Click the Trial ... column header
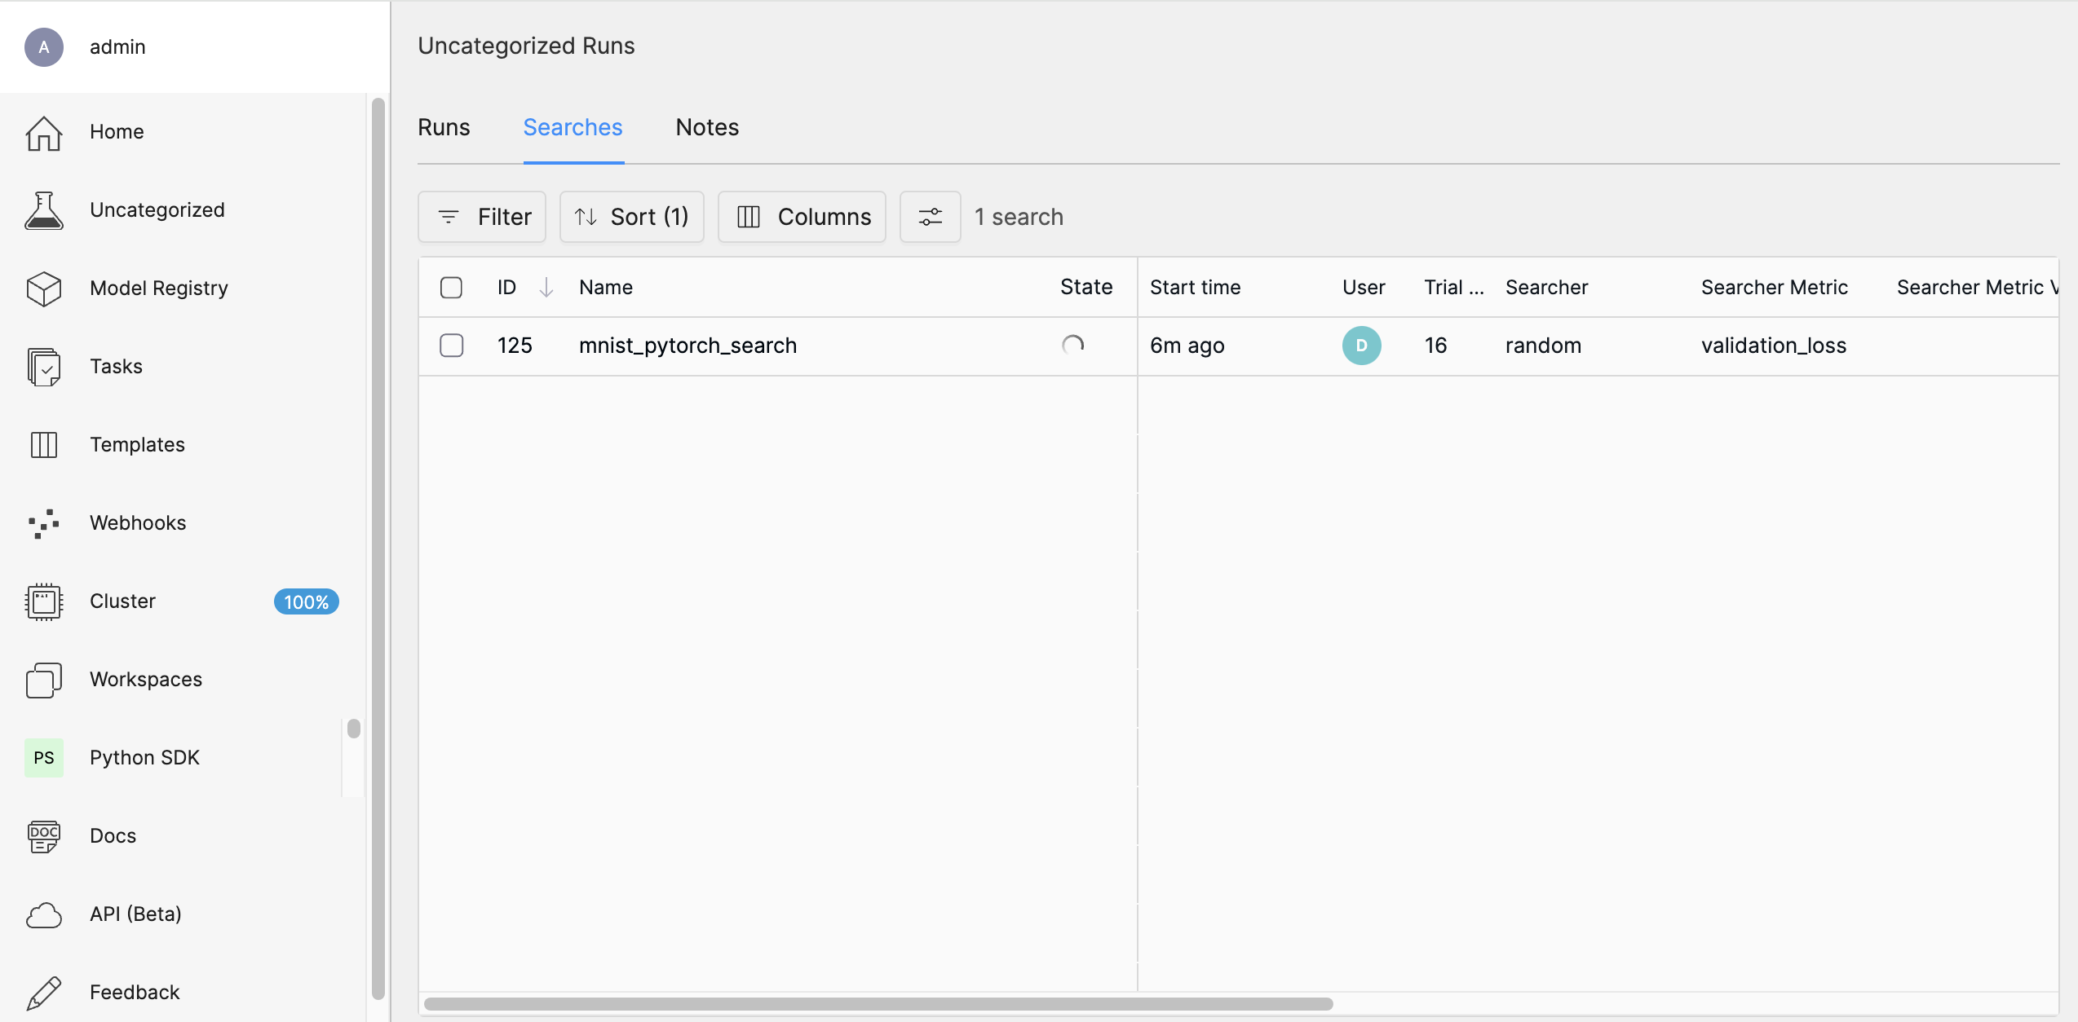 (x=1454, y=288)
